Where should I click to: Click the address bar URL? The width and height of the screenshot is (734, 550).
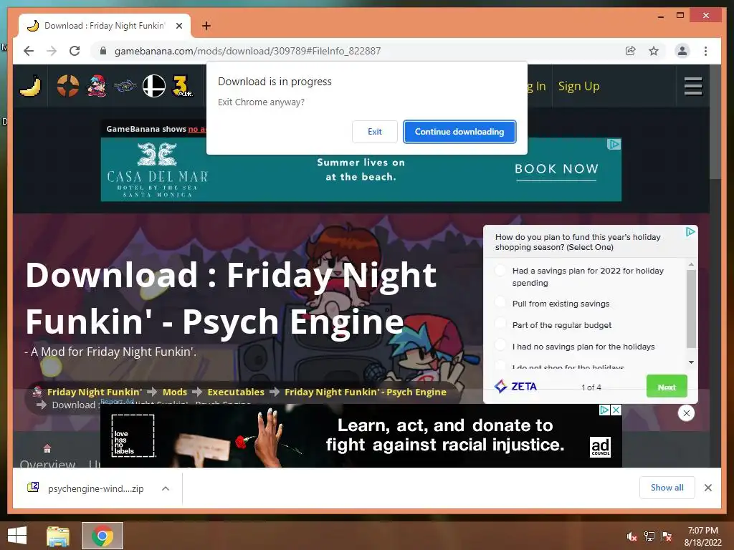[x=247, y=51]
